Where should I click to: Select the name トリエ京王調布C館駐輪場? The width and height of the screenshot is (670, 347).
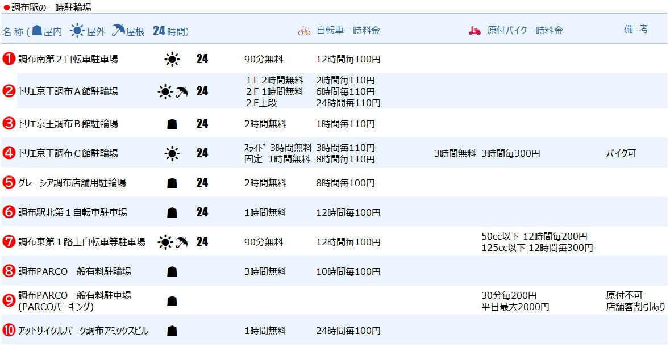68,153
